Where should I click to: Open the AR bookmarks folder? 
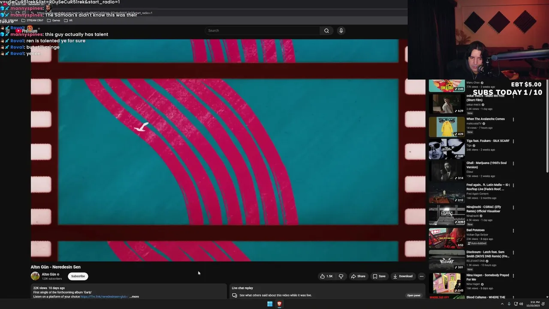pyautogui.click(x=68, y=20)
